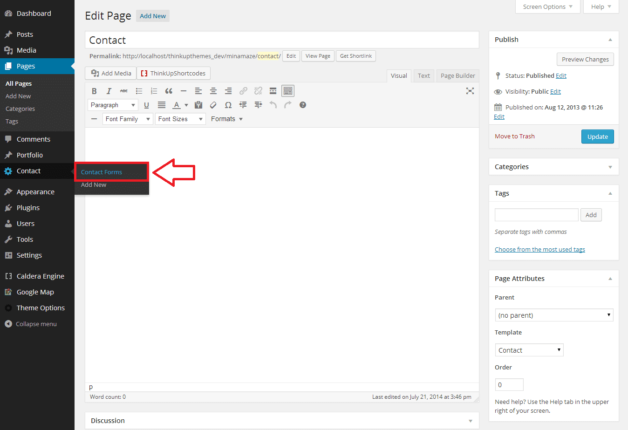Toggle bold formatting in the editor
This screenshot has height=430, width=628.
point(94,91)
